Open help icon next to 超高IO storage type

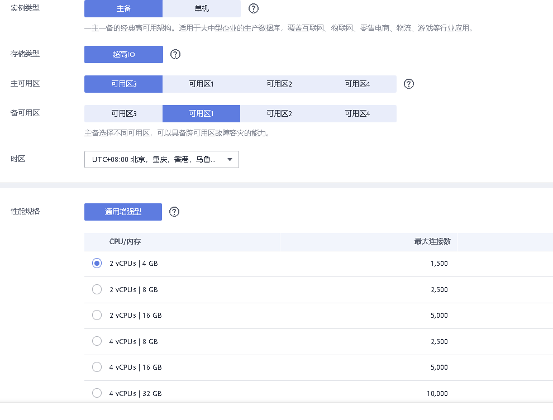175,54
